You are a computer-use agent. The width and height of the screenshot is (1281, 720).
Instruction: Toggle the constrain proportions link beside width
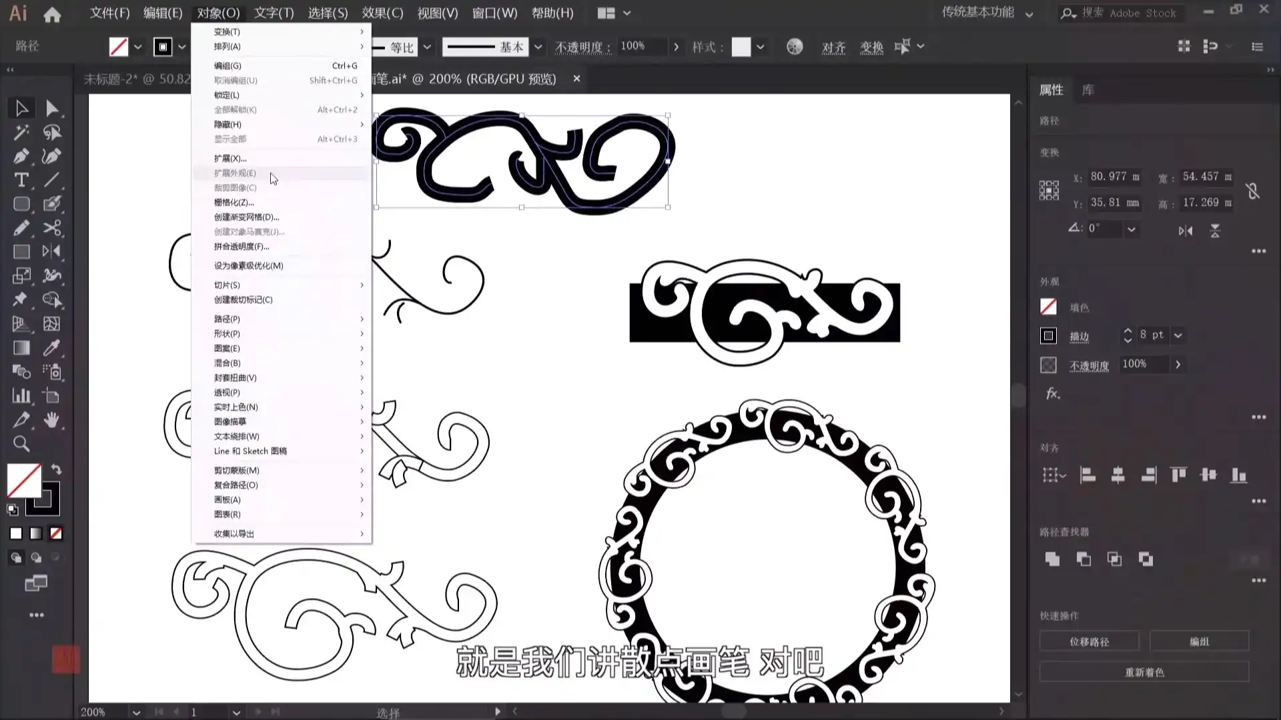click(1254, 191)
